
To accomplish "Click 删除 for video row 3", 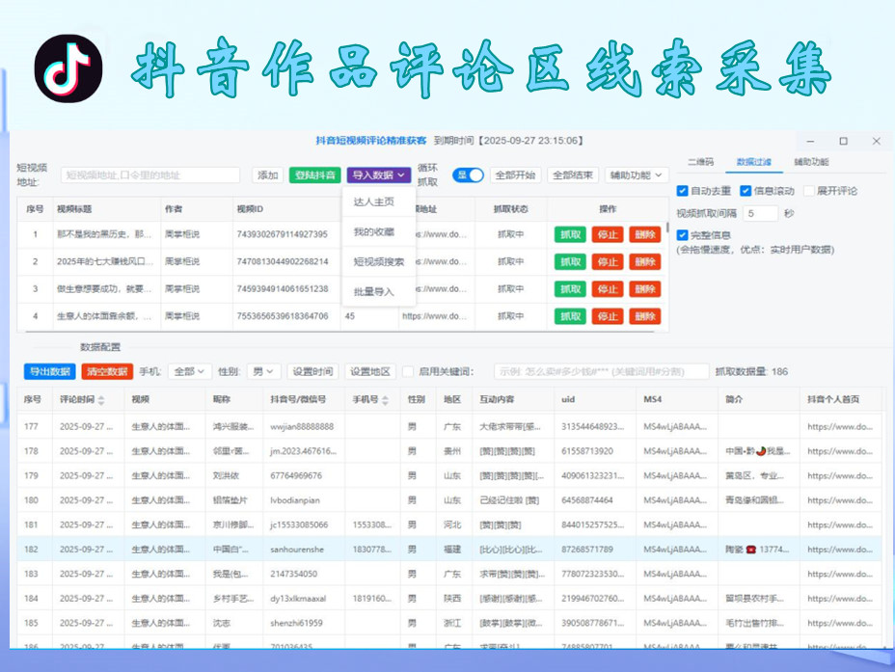I will pos(645,289).
